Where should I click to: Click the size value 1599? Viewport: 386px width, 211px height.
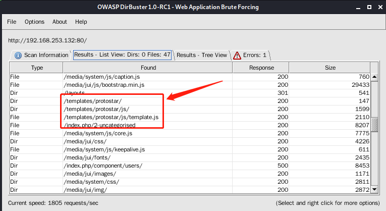[x=362, y=110]
